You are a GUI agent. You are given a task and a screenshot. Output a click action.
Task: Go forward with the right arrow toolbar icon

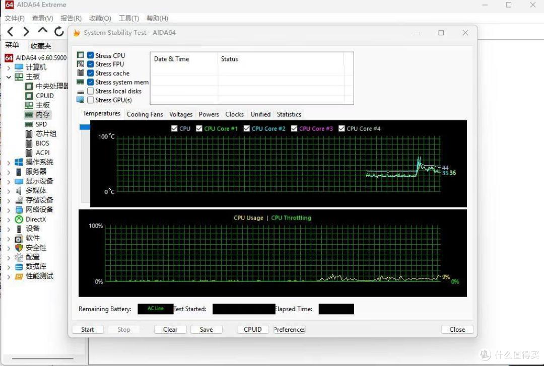pyautogui.click(x=26, y=32)
